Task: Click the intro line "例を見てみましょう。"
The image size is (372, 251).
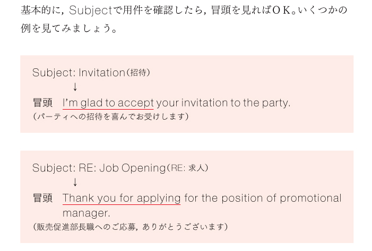Action: coord(69,29)
